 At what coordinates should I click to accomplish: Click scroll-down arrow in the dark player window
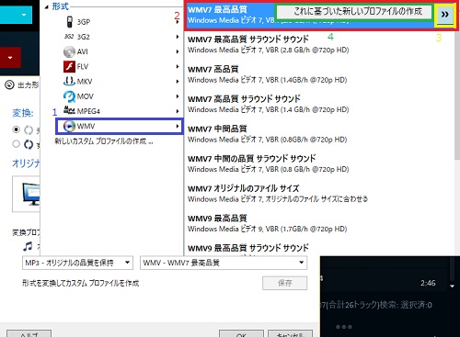pos(452,286)
